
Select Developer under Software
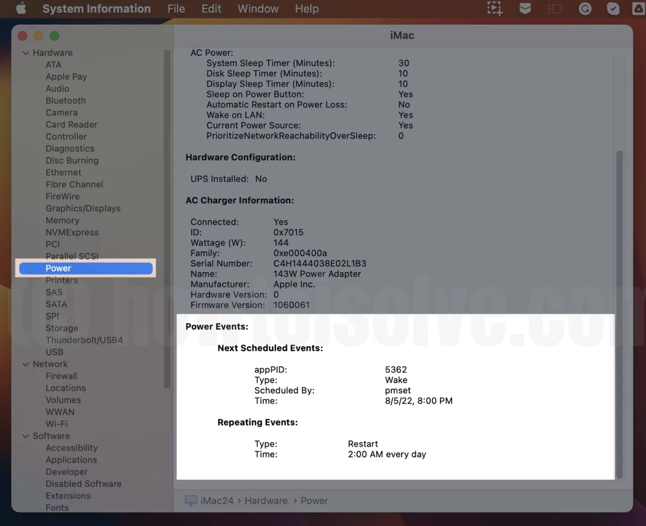pos(67,472)
